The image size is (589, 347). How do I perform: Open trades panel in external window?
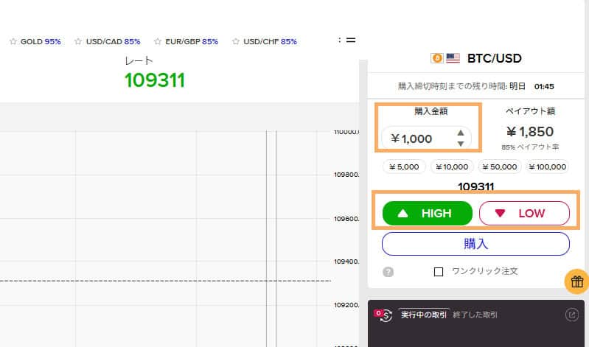pos(572,315)
